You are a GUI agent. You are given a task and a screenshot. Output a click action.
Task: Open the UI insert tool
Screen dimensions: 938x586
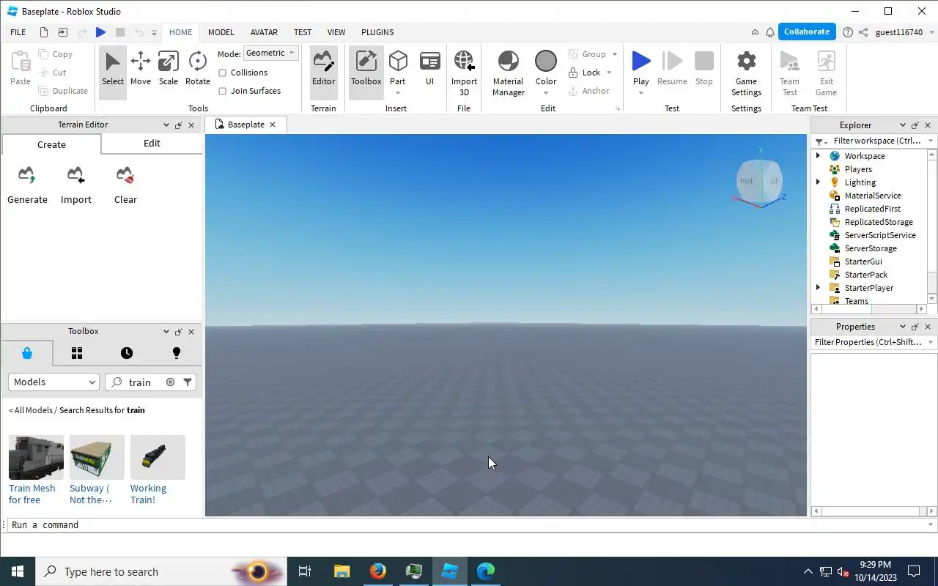[430, 69]
